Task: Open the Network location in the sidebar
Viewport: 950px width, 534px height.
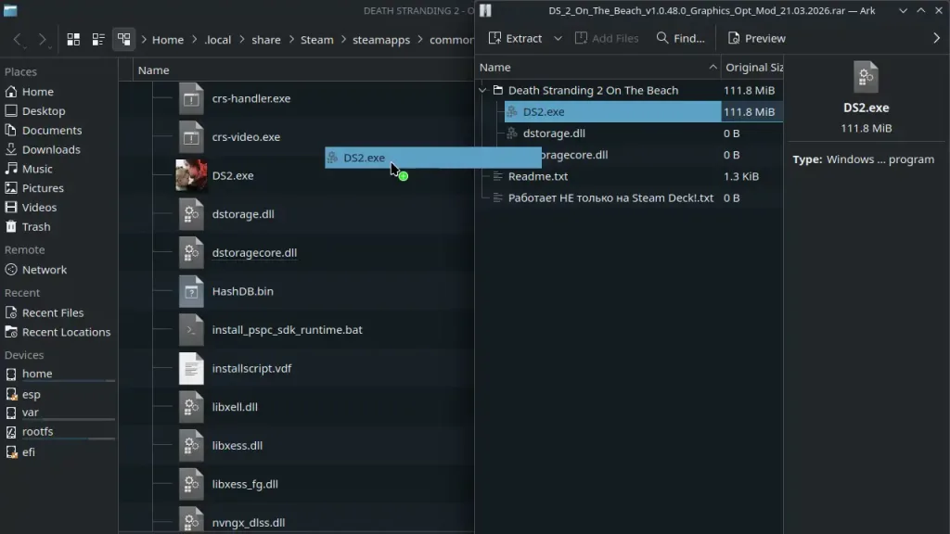Action: pyautogui.click(x=45, y=270)
